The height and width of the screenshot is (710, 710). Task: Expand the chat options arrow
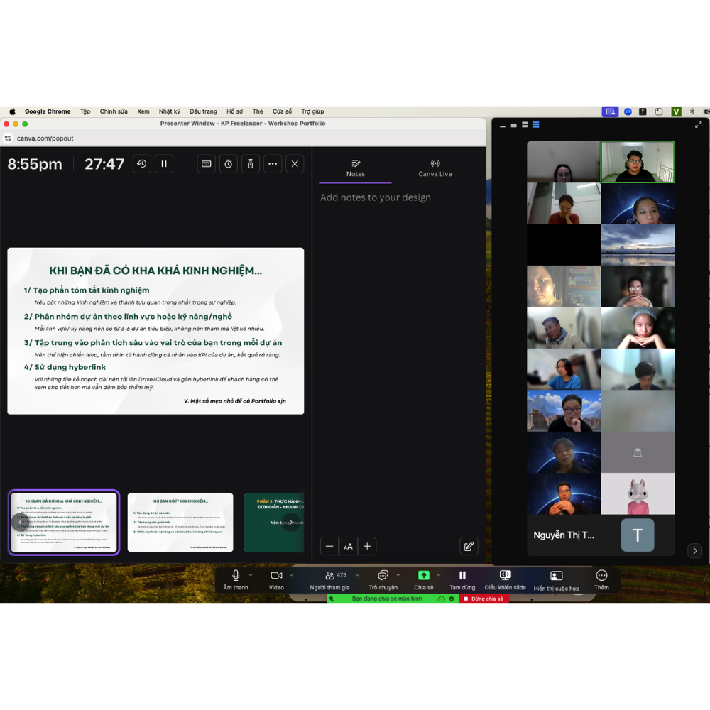(398, 575)
